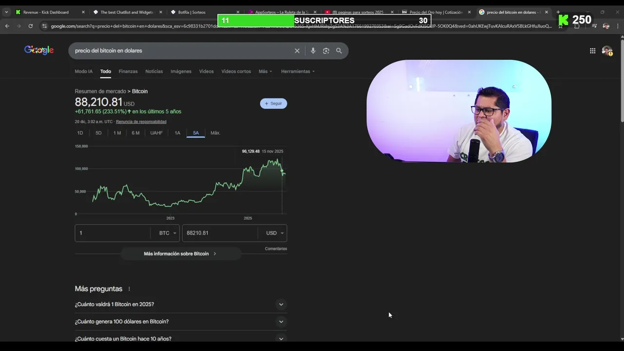This screenshot has width=624, height=351.
Task: Click the BTC amount input field
Action: tap(113, 233)
